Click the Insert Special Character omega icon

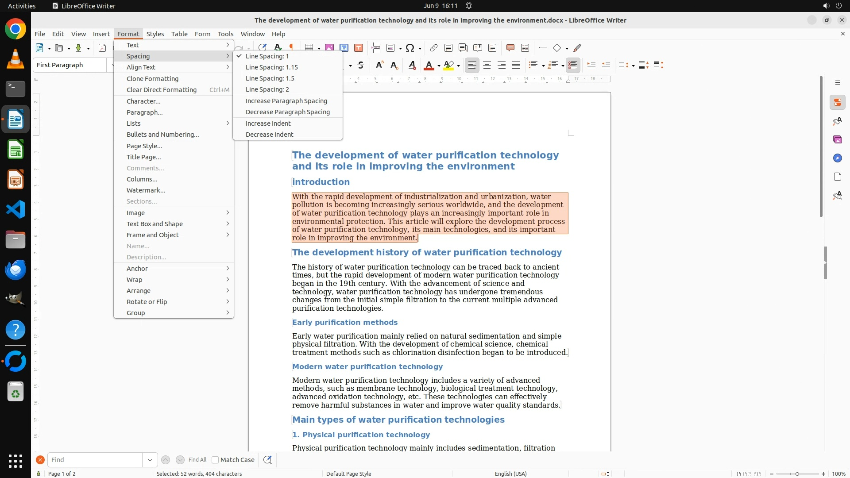[410, 48]
